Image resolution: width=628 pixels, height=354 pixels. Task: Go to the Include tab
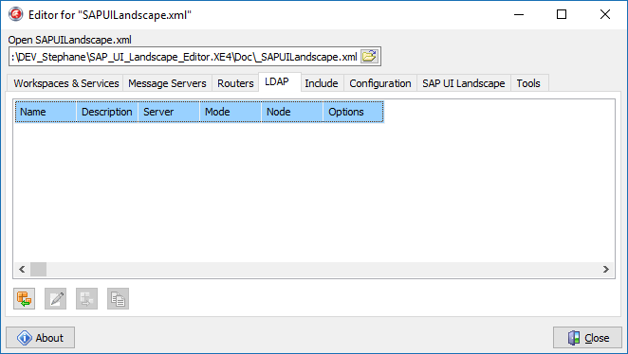pos(322,83)
